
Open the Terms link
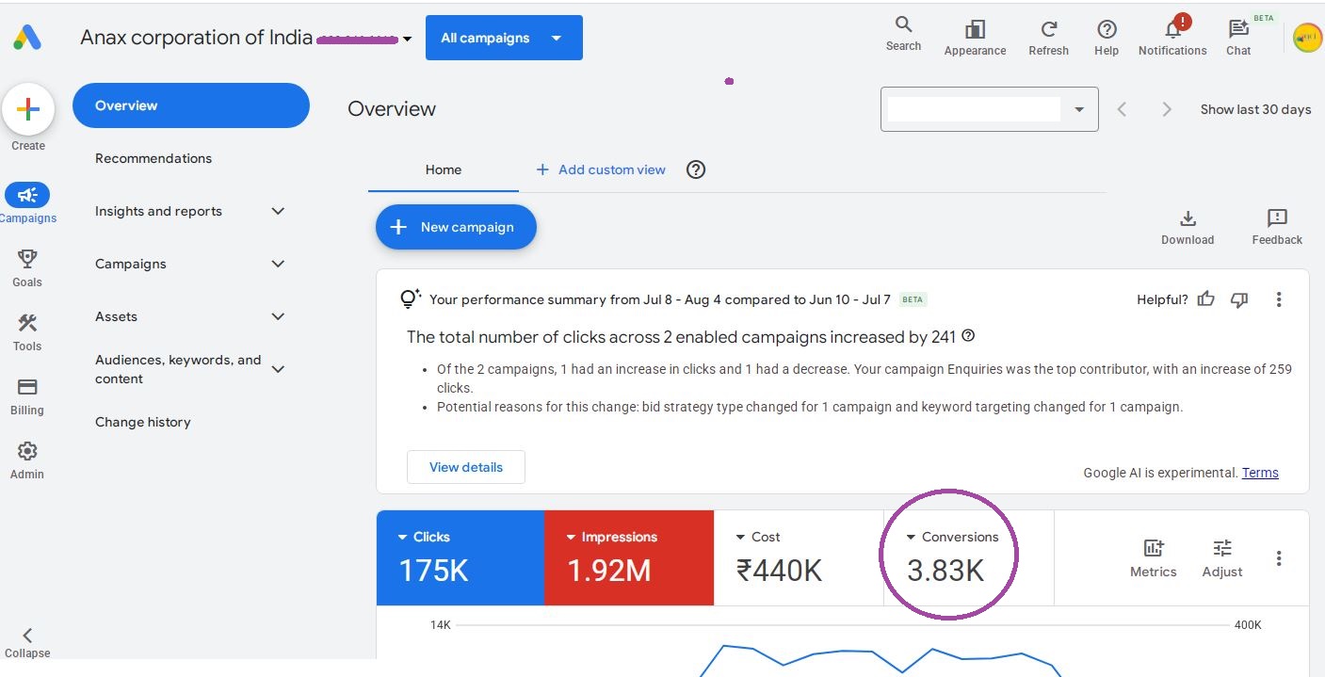click(1260, 473)
